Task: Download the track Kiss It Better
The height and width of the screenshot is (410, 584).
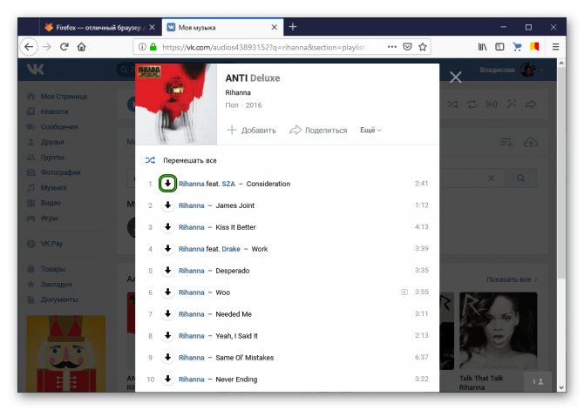Action: (167, 227)
